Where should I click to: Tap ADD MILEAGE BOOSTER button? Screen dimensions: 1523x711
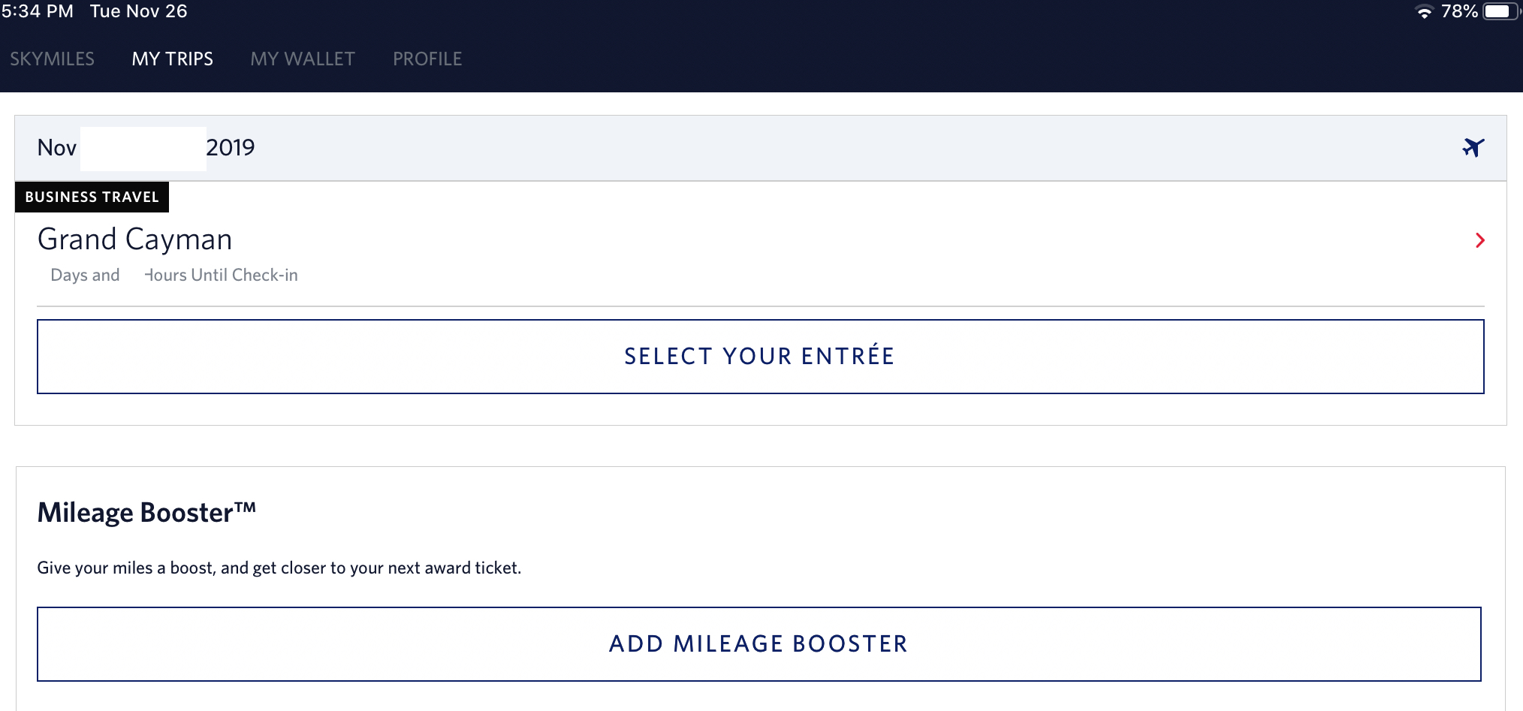pyautogui.click(x=757, y=643)
